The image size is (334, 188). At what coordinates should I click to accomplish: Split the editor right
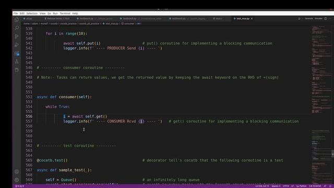tap(326, 19)
